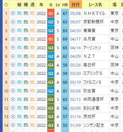The image size is (123, 132).
Task: Sort by the HB column header
Action: (65, 5)
